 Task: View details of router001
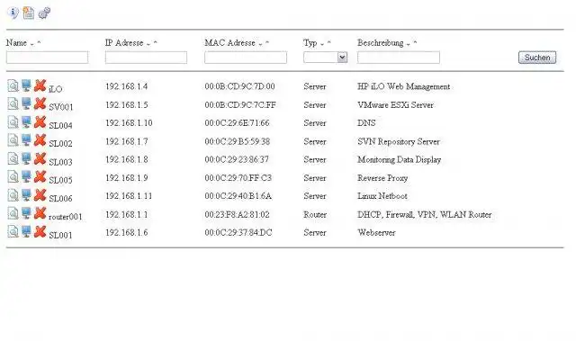(13, 213)
